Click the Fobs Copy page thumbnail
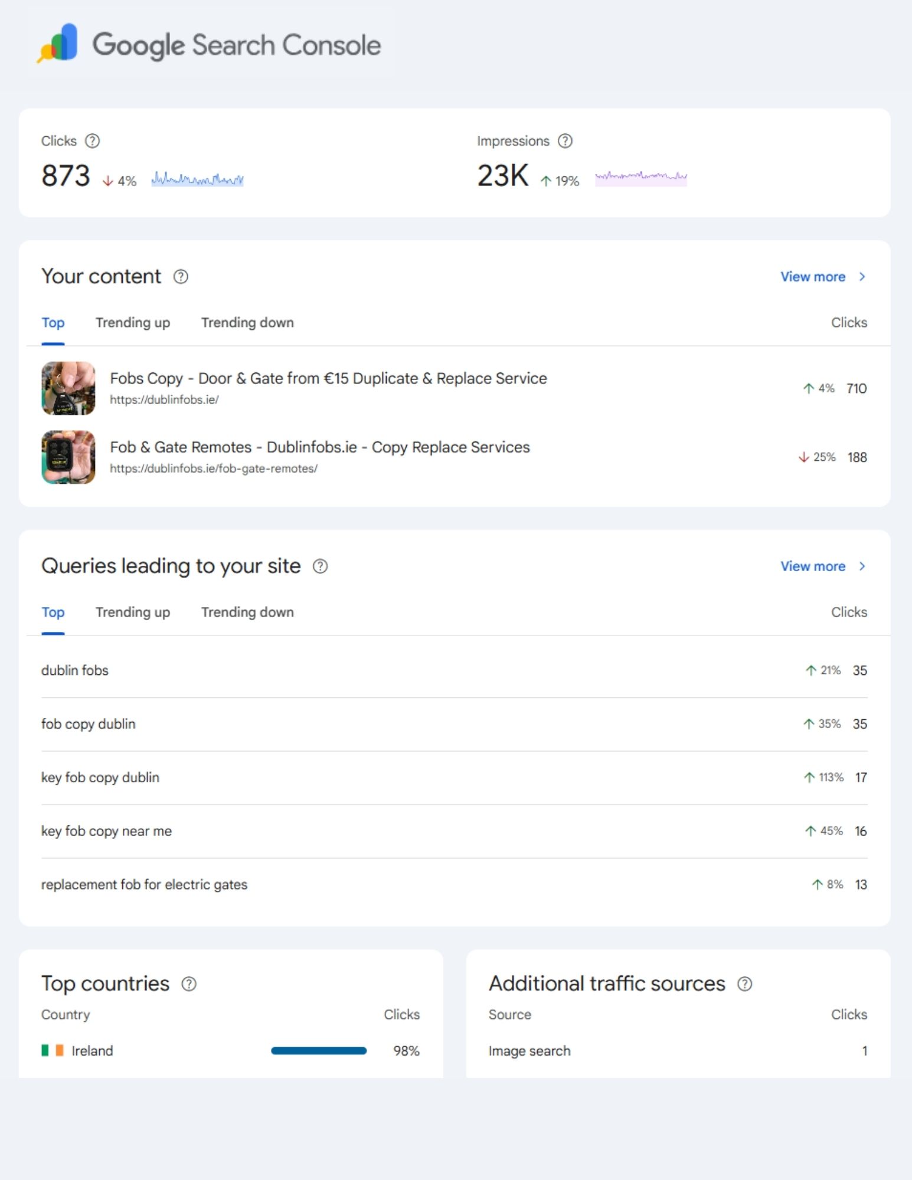This screenshot has width=912, height=1180. coord(68,388)
